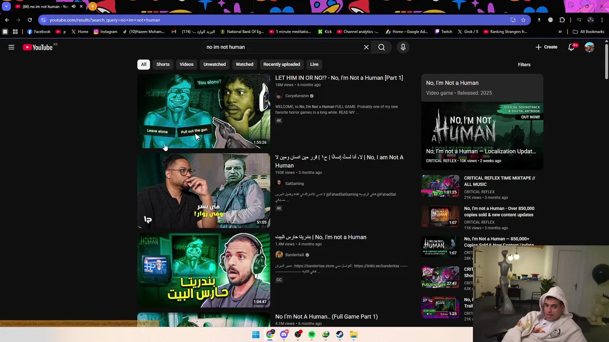
Task: Expand the tab search dropdown arrow
Action: 6,7
